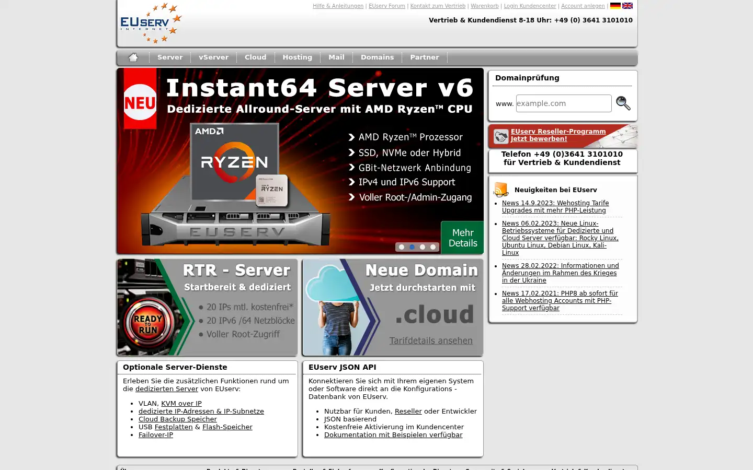
Task: Click the magnifier domain search icon
Action: pos(623,103)
